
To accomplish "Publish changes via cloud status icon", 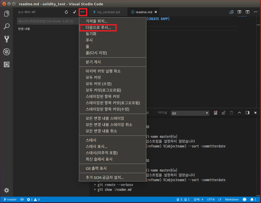I will (22, 199).
